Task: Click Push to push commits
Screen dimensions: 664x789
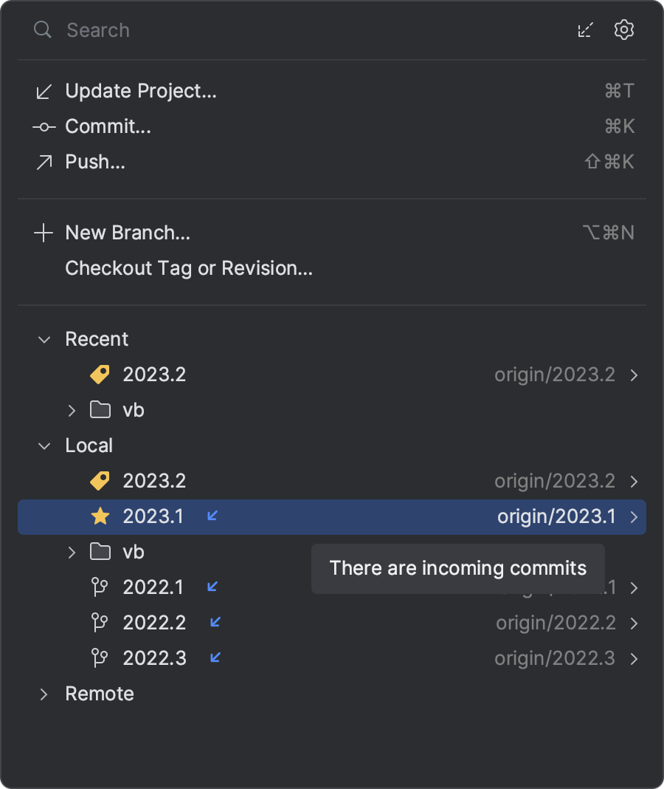Action: [95, 162]
